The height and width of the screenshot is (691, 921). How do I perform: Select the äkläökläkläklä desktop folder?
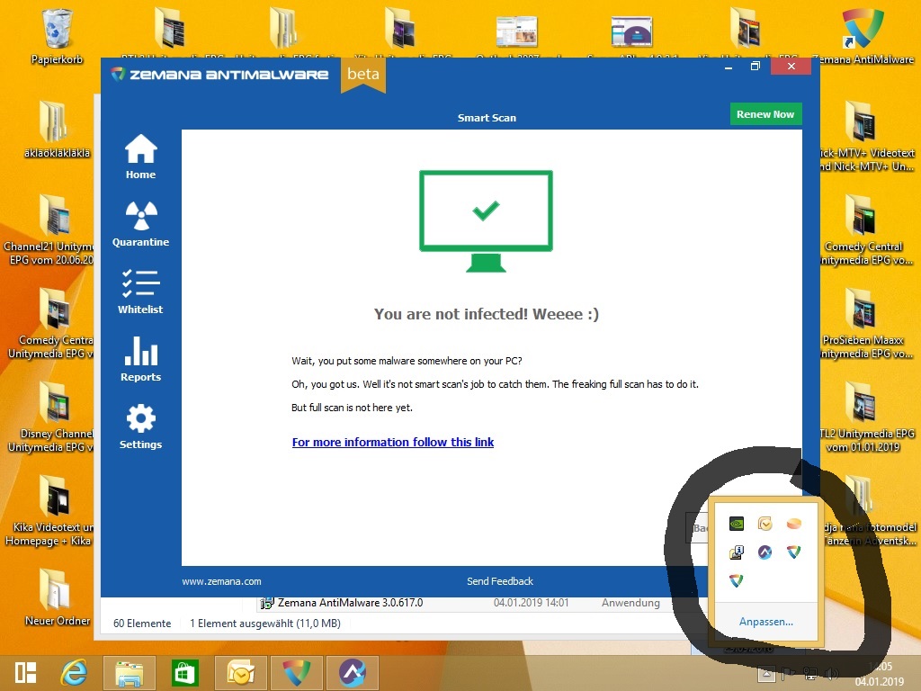57,130
